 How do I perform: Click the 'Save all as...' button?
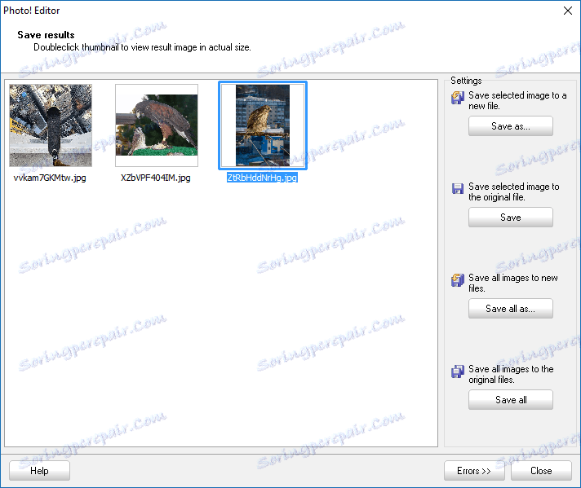click(x=511, y=309)
